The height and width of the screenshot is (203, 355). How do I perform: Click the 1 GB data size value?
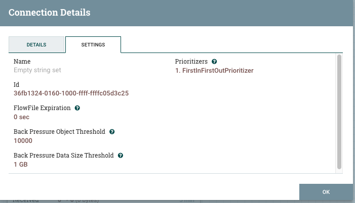pos(21,165)
